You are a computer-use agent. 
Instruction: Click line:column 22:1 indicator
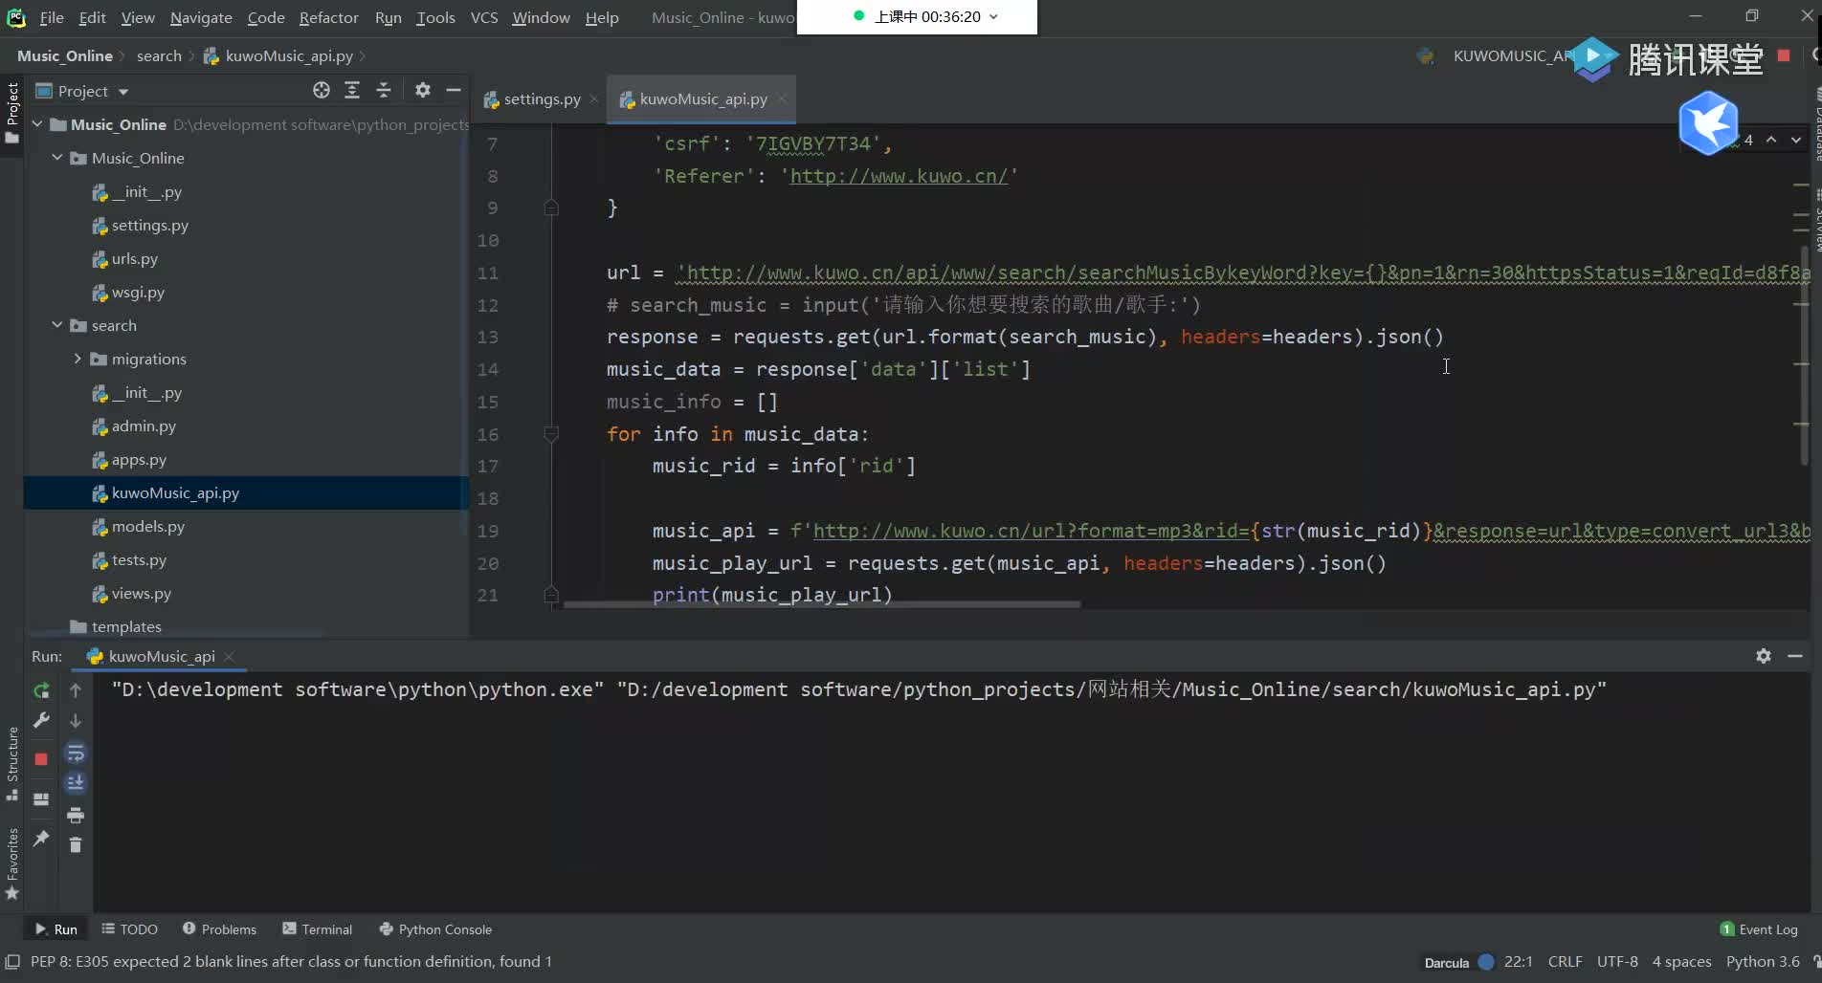[1518, 962]
